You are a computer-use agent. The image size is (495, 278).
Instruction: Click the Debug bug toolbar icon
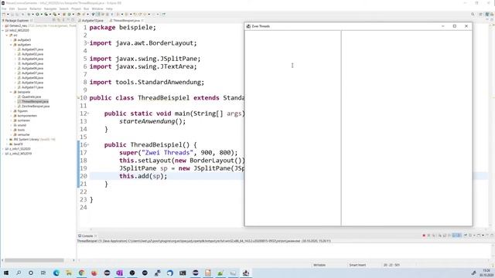29,14
